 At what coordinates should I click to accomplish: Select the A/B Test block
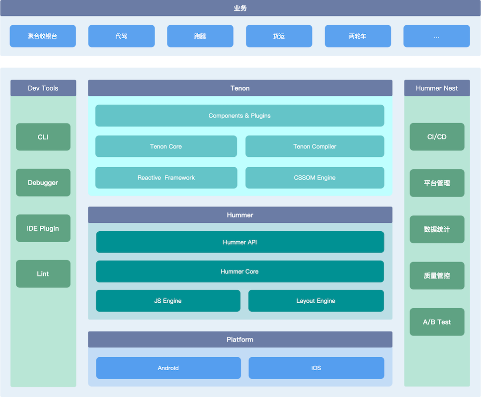437,322
